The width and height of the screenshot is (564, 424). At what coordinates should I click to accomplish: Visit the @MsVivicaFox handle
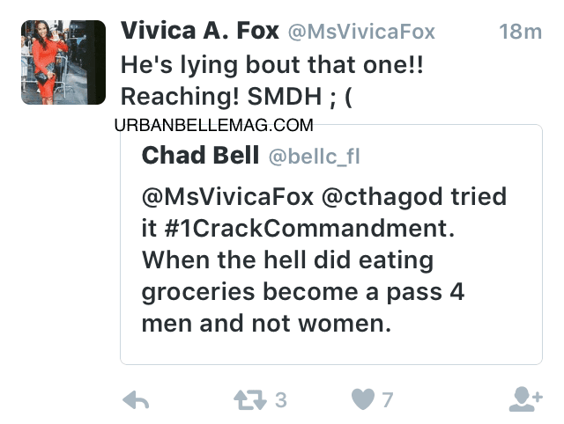click(361, 32)
